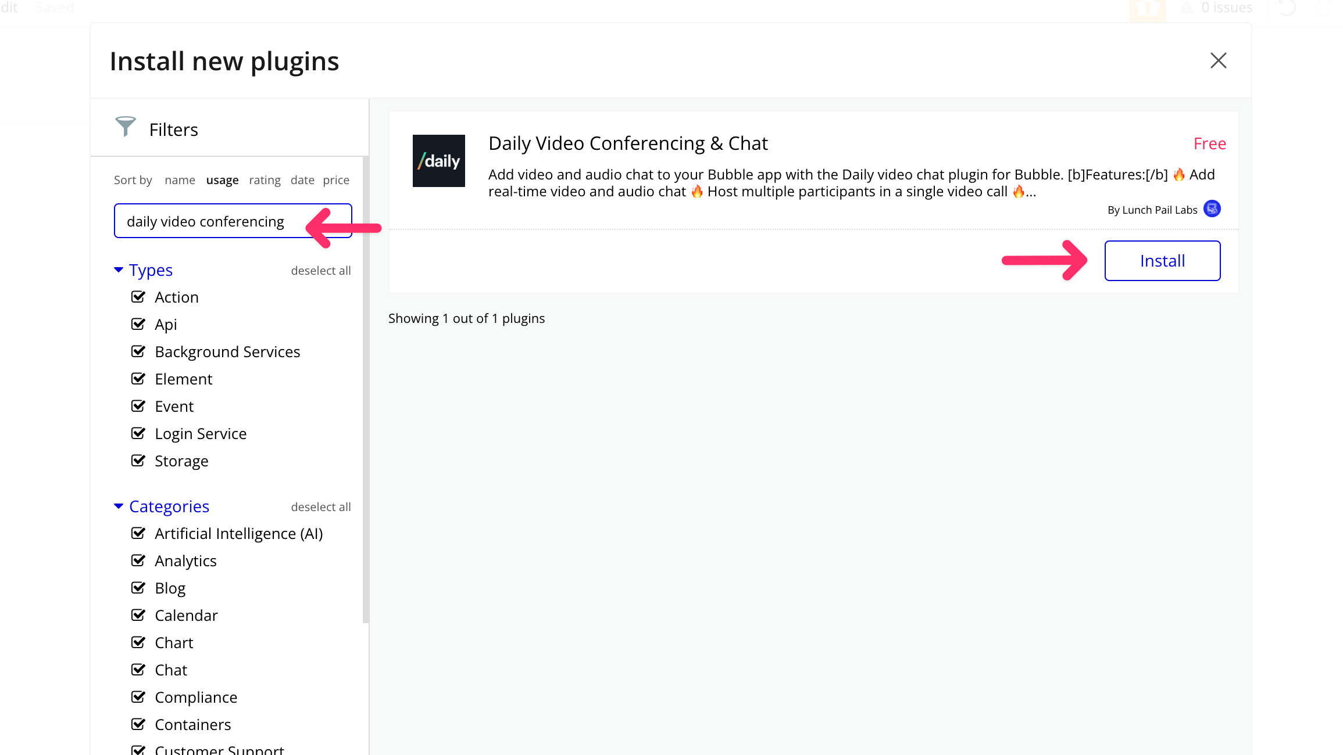Click deselect all for Categories
This screenshot has height=755, width=1343.
pyautogui.click(x=320, y=507)
